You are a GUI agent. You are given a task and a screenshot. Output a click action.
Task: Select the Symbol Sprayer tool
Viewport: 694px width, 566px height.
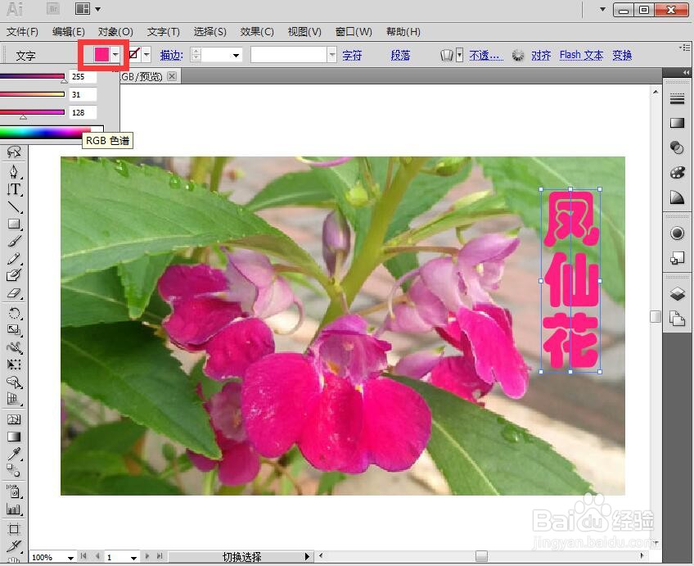pyautogui.click(x=14, y=491)
